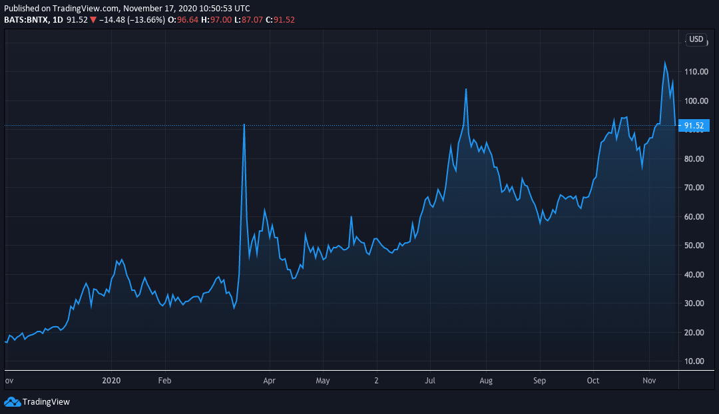
Task: Click the Apr label on the time axis
Action: pyautogui.click(x=269, y=381)
